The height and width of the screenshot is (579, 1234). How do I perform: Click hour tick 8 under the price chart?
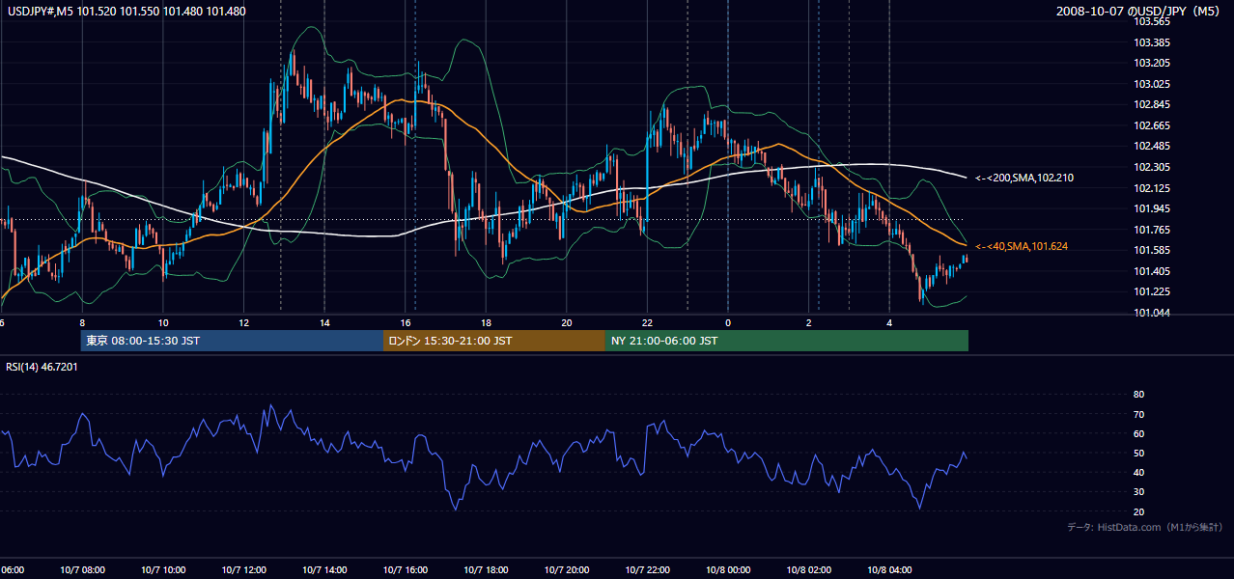82,322
